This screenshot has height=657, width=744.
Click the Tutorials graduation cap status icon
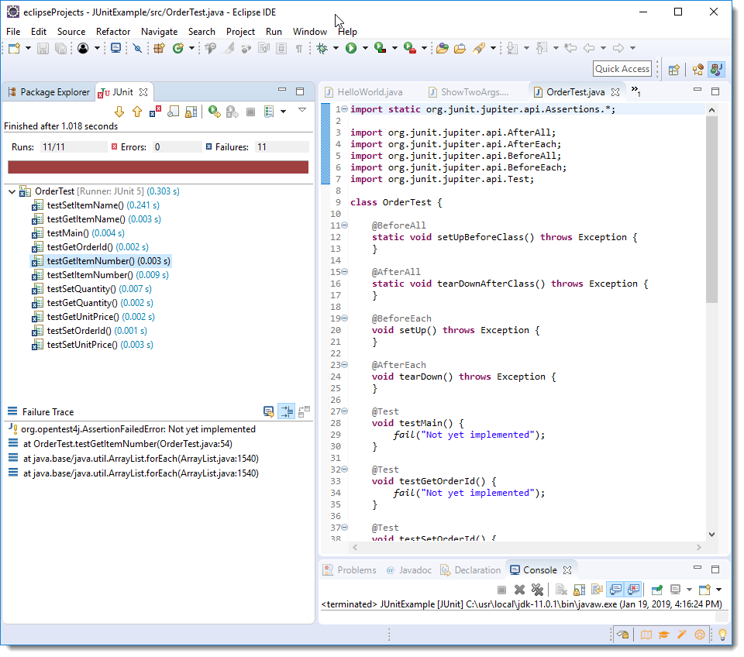tap(664, 635)
